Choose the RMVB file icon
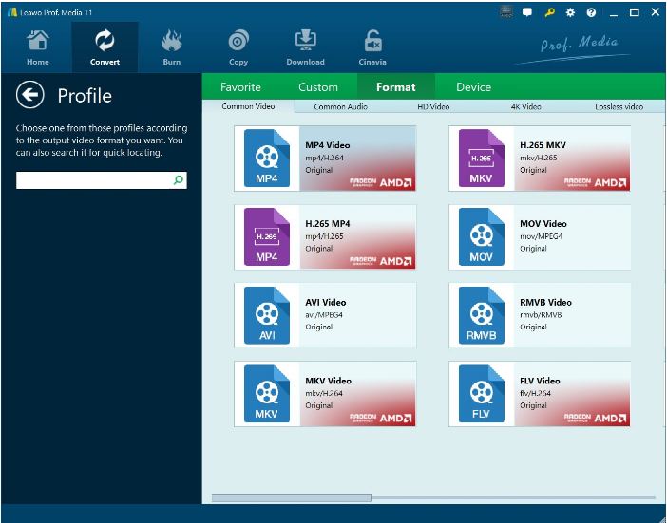 [x=481, y=315]
